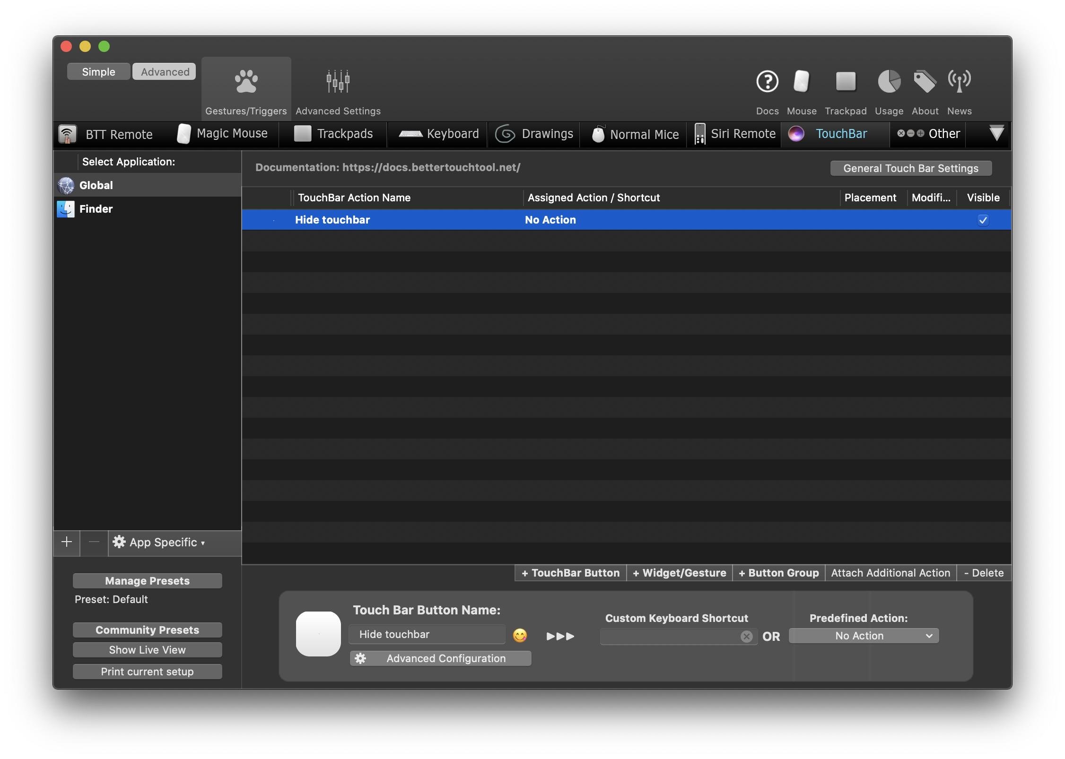Viewport: 1065px width, 759px height.
Task: Open General Touch Bar Settings
Action: tap(910, 168)
